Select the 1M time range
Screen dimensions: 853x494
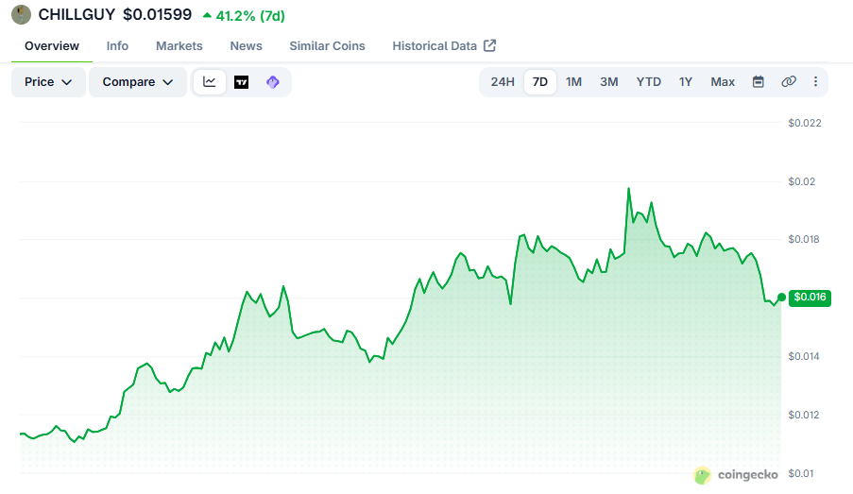point(573,82)
